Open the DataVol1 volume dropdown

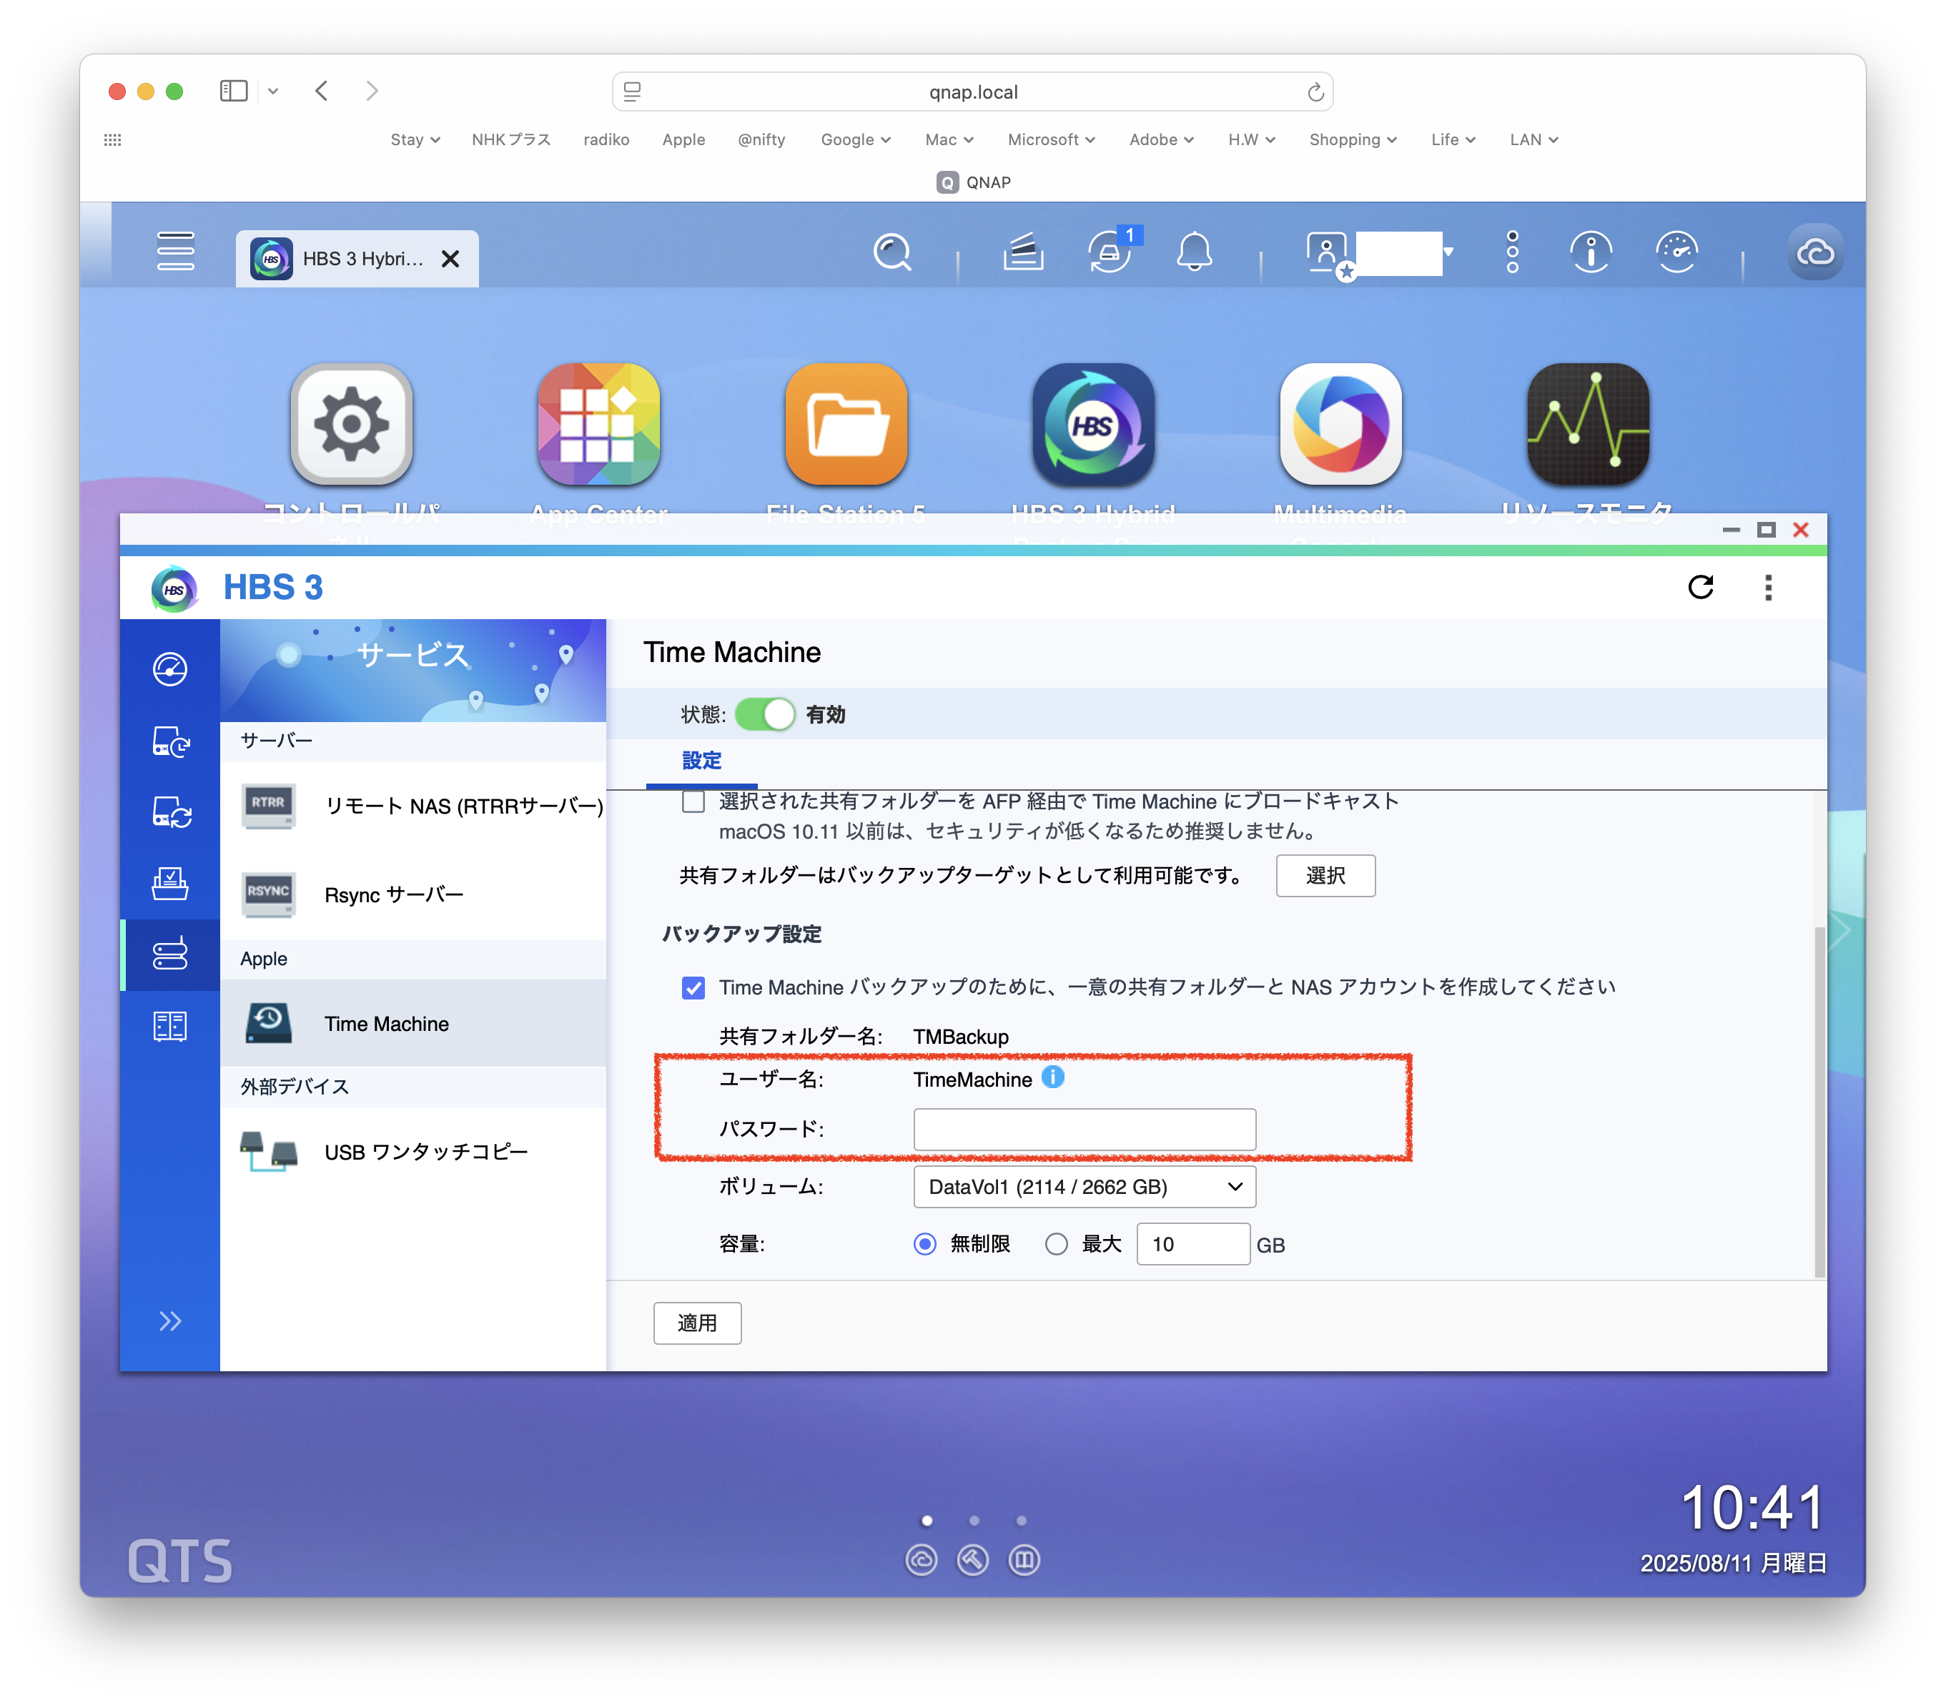click(x=1085, y=1187)
